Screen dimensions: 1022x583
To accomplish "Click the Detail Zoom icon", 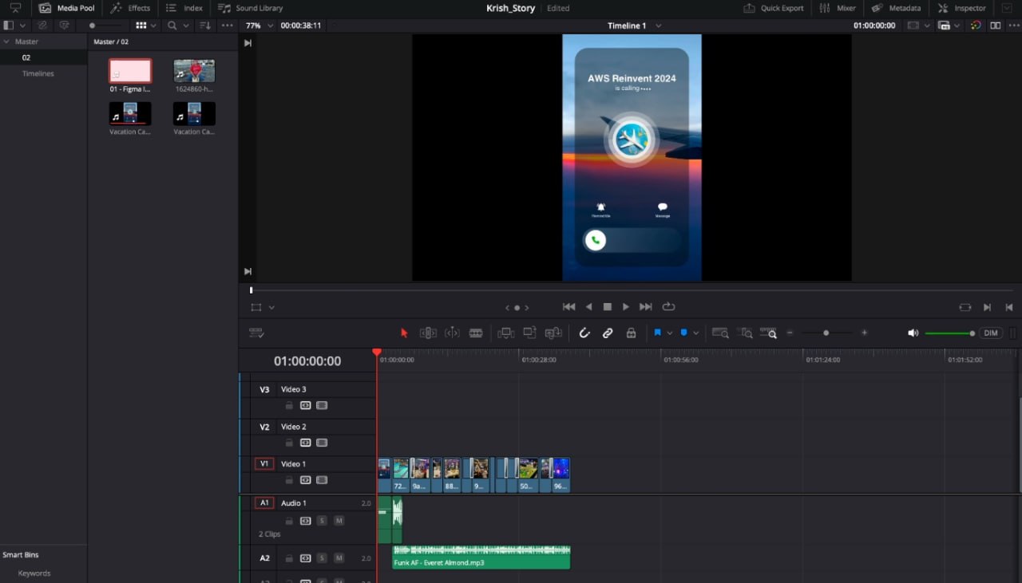I will pyautogui.click(x=745, y=333).
